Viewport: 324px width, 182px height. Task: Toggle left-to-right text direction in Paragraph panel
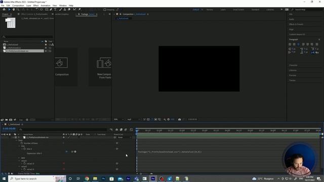[313, 53]
